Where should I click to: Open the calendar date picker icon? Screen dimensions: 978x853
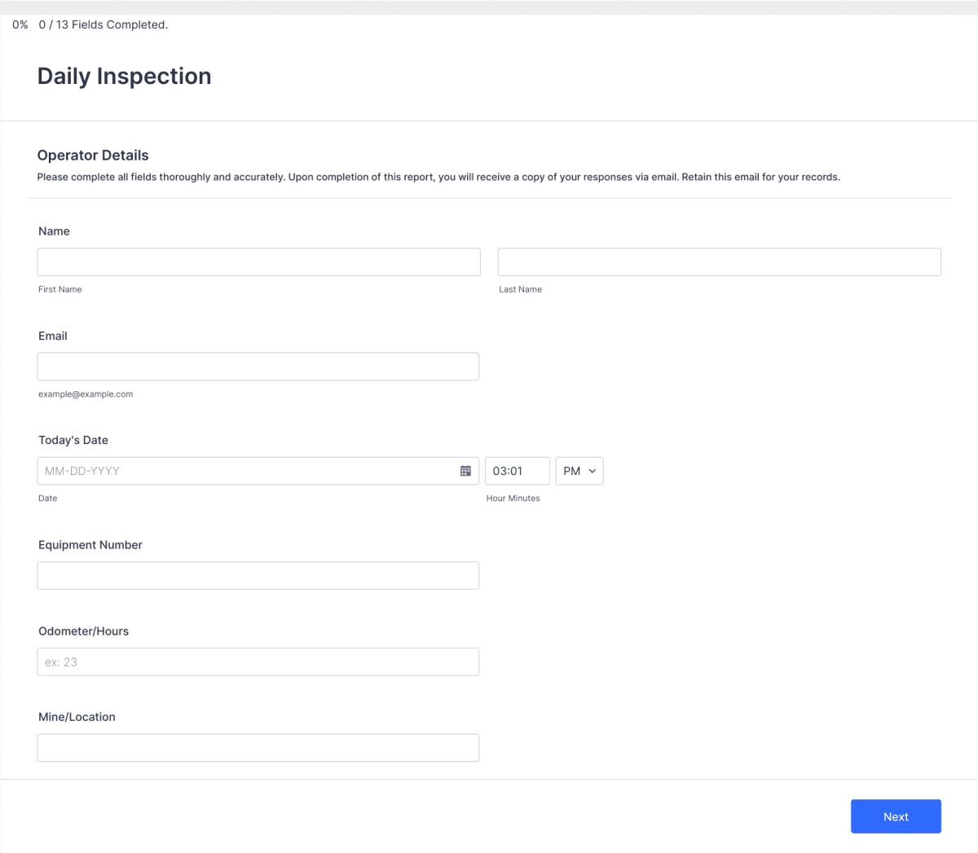click(x=465, y=470)
